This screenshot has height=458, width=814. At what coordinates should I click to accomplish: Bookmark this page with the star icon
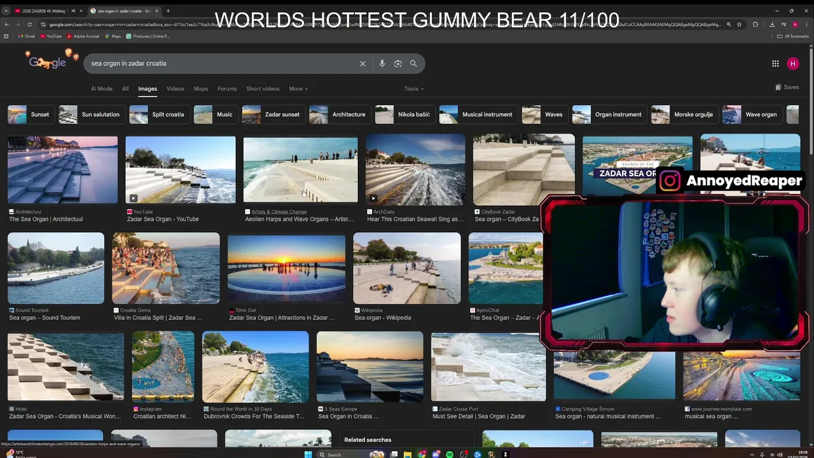coord(739,24)
